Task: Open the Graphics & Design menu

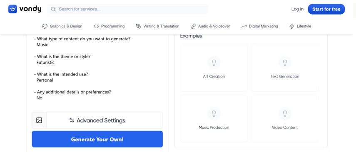Action: (62, 26)
